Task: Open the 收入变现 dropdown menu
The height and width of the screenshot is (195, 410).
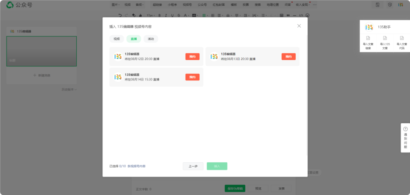Action: point(303,5)
